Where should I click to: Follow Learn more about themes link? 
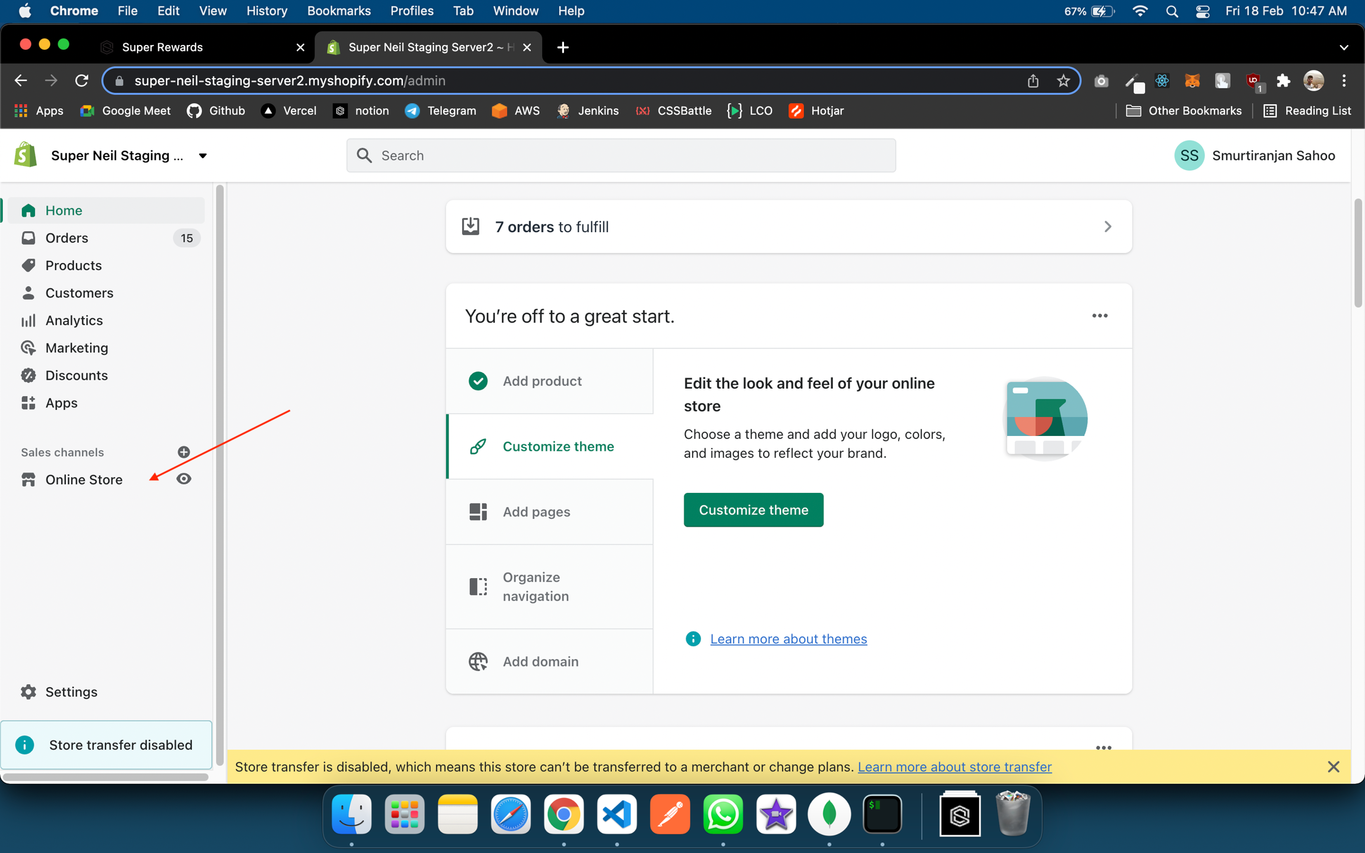click(788, 639)
